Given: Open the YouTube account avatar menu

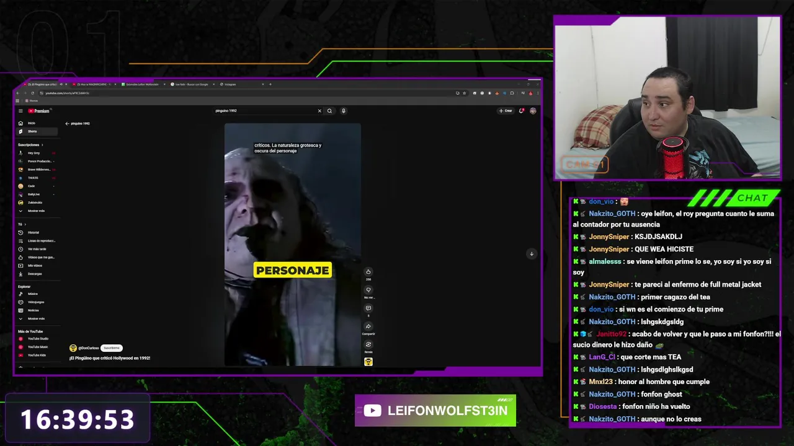Looking at the screenshot, I should click(x=533, y=111).
